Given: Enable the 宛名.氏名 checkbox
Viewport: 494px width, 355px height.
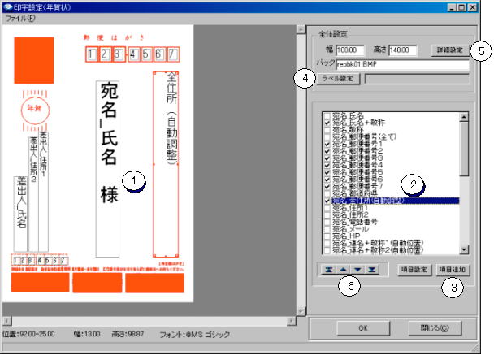Looking at the screenshot, I should [327, 116].
